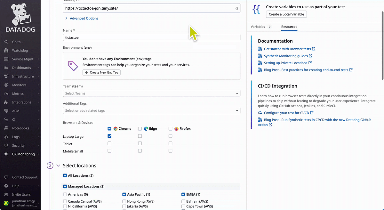Image resolution: width=384 pixels, height=210 pixels.
Task: Click the Edge browser logo icon
Action: (146, 129)
